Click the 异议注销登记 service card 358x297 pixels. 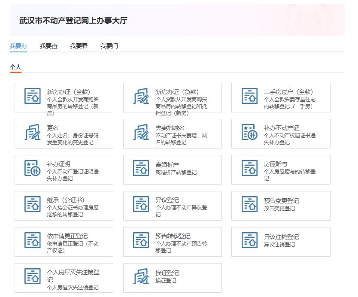coord(281,242)
